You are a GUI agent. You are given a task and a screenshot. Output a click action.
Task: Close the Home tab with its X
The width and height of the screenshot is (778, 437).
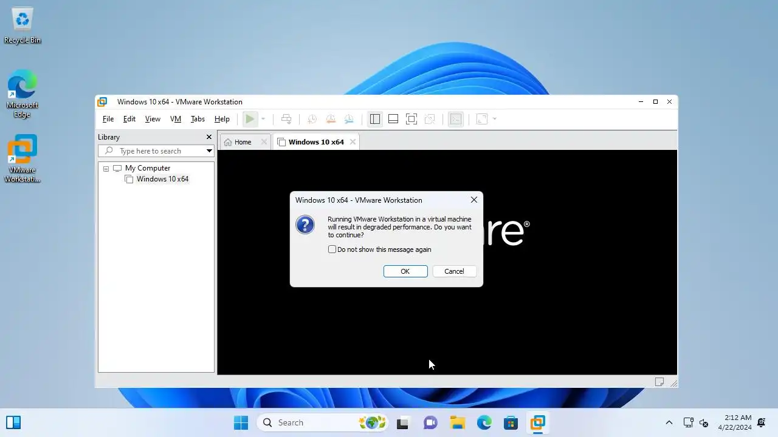coord(264,142)
